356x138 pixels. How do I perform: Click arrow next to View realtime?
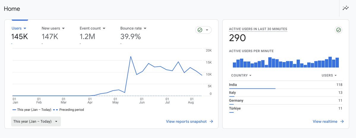tap(342, 121)
